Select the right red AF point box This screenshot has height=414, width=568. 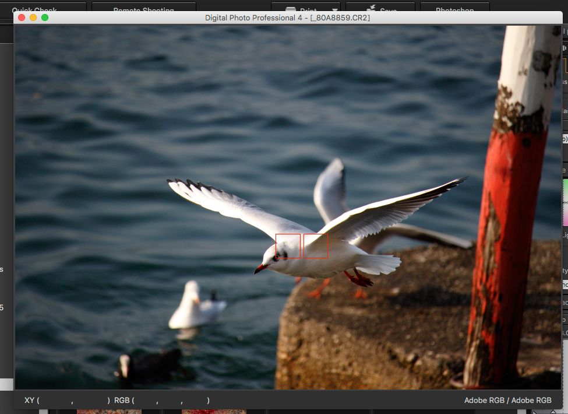(316, 246)
